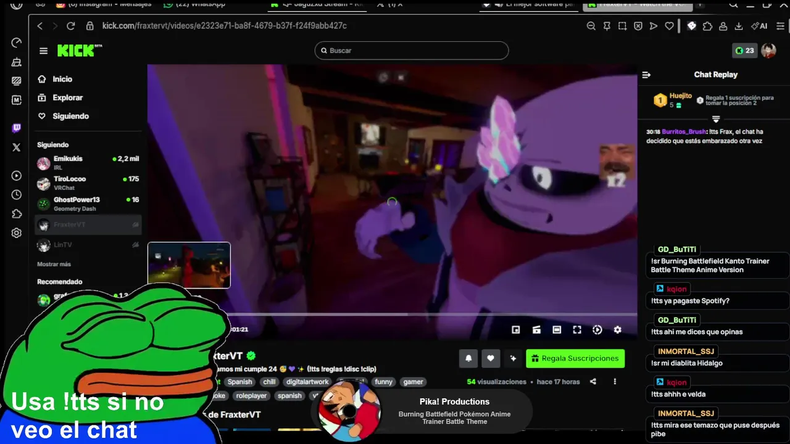Switch to the WhatsApp tab
This screenshot has width=790, height=444.
(x=194, y=4)
